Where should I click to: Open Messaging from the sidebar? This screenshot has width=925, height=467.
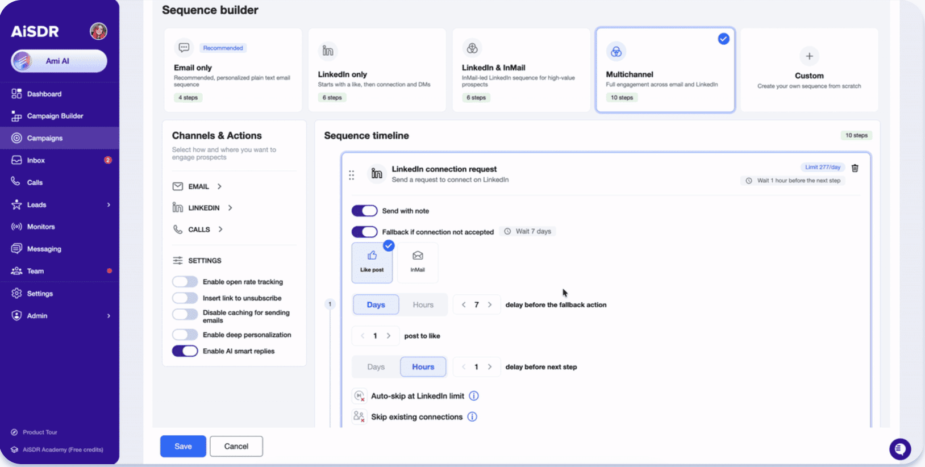click(x=44, y=249)
